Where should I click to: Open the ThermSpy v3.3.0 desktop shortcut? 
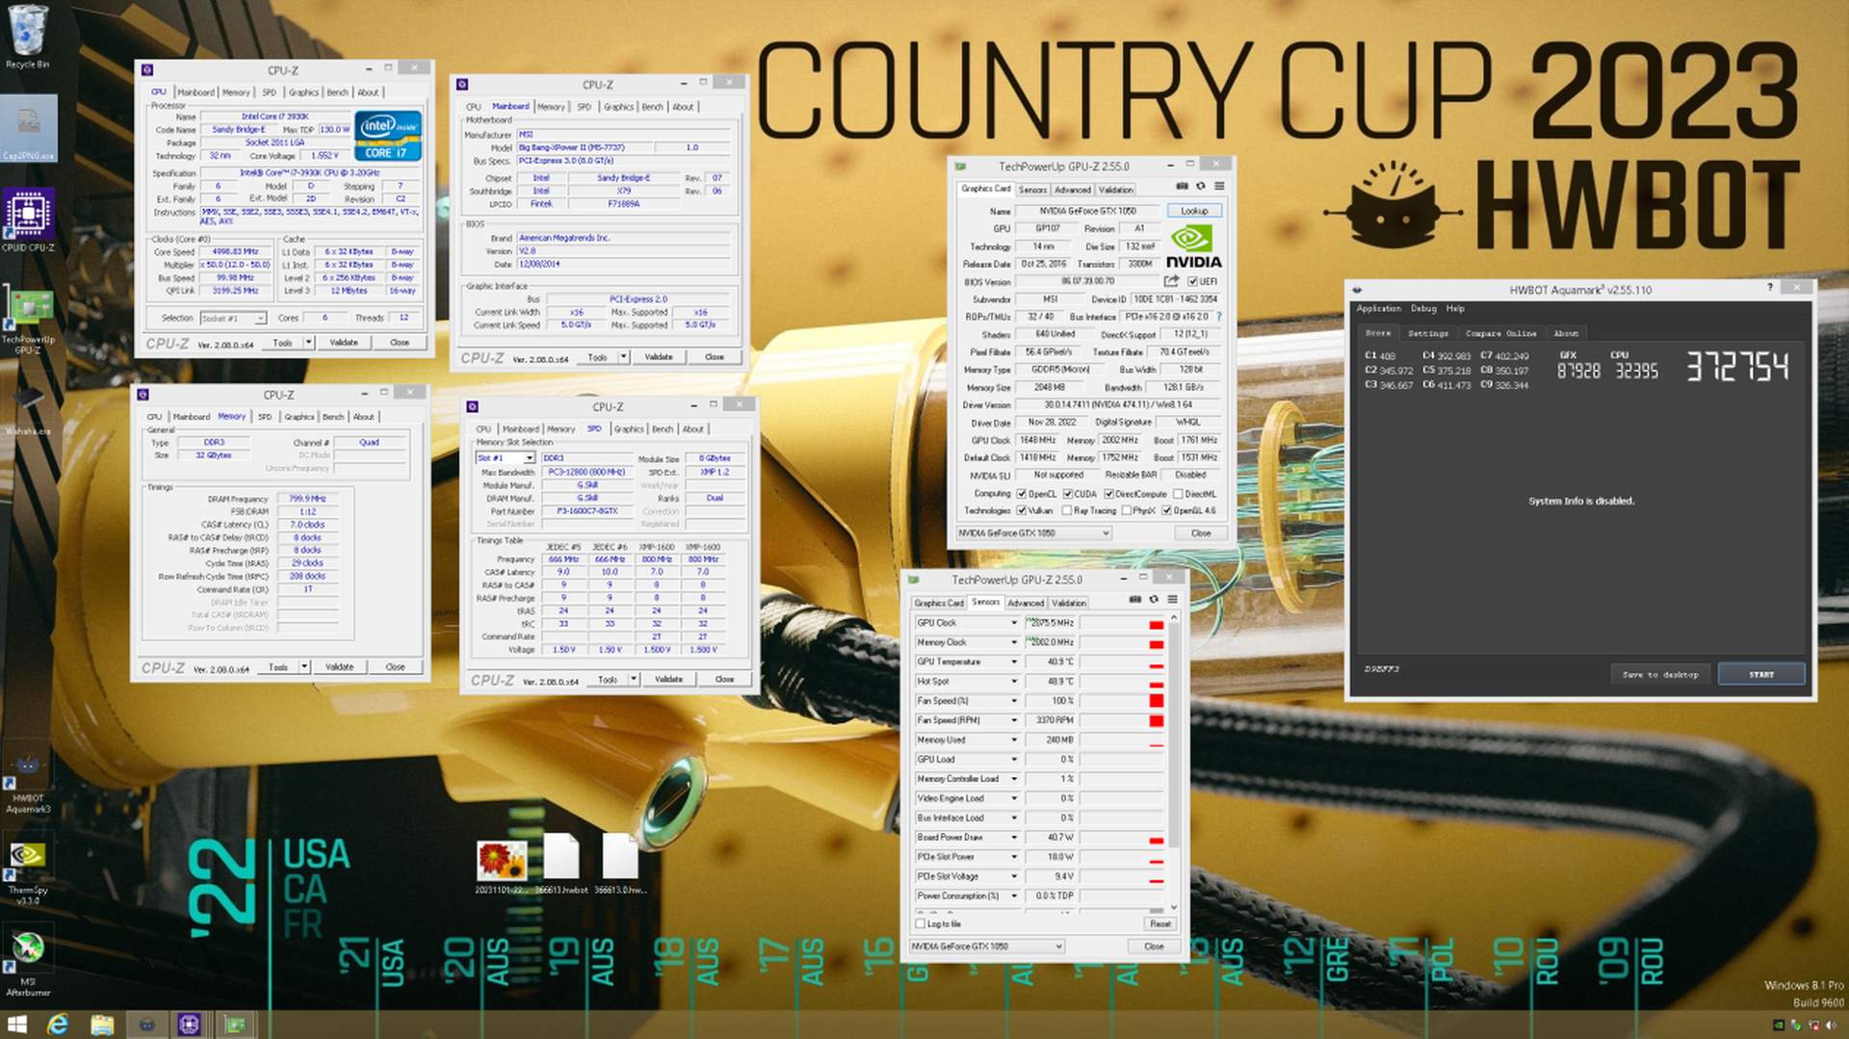tap(28, 873)
